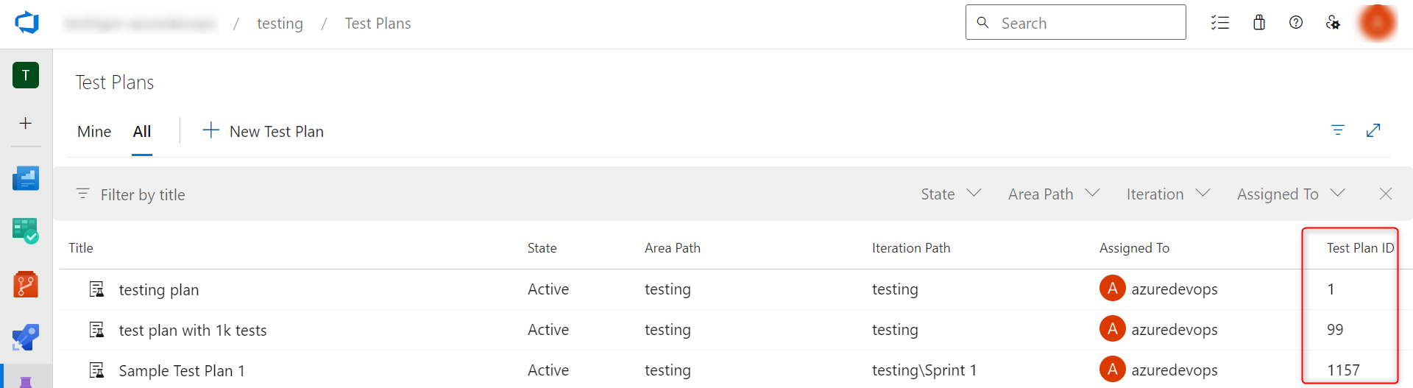Open the Azure DevOps home logo
1413x388 pixels.
click(x=26, y=23)
